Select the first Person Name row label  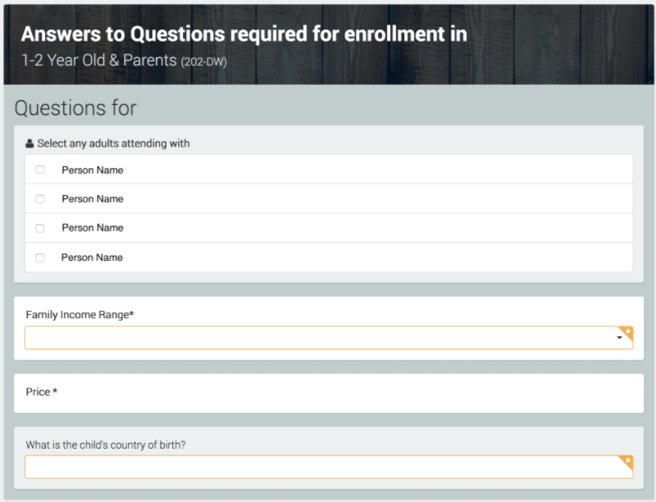(93, 170)
